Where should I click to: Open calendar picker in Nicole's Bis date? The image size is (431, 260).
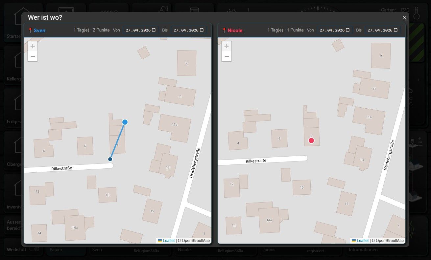pos(396,30)
